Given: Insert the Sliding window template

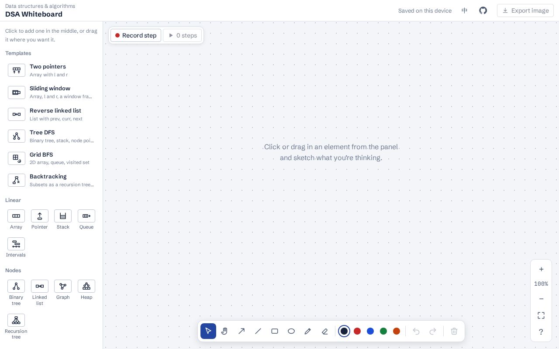Looking at the screenshot, I should [x=52, y=92].
